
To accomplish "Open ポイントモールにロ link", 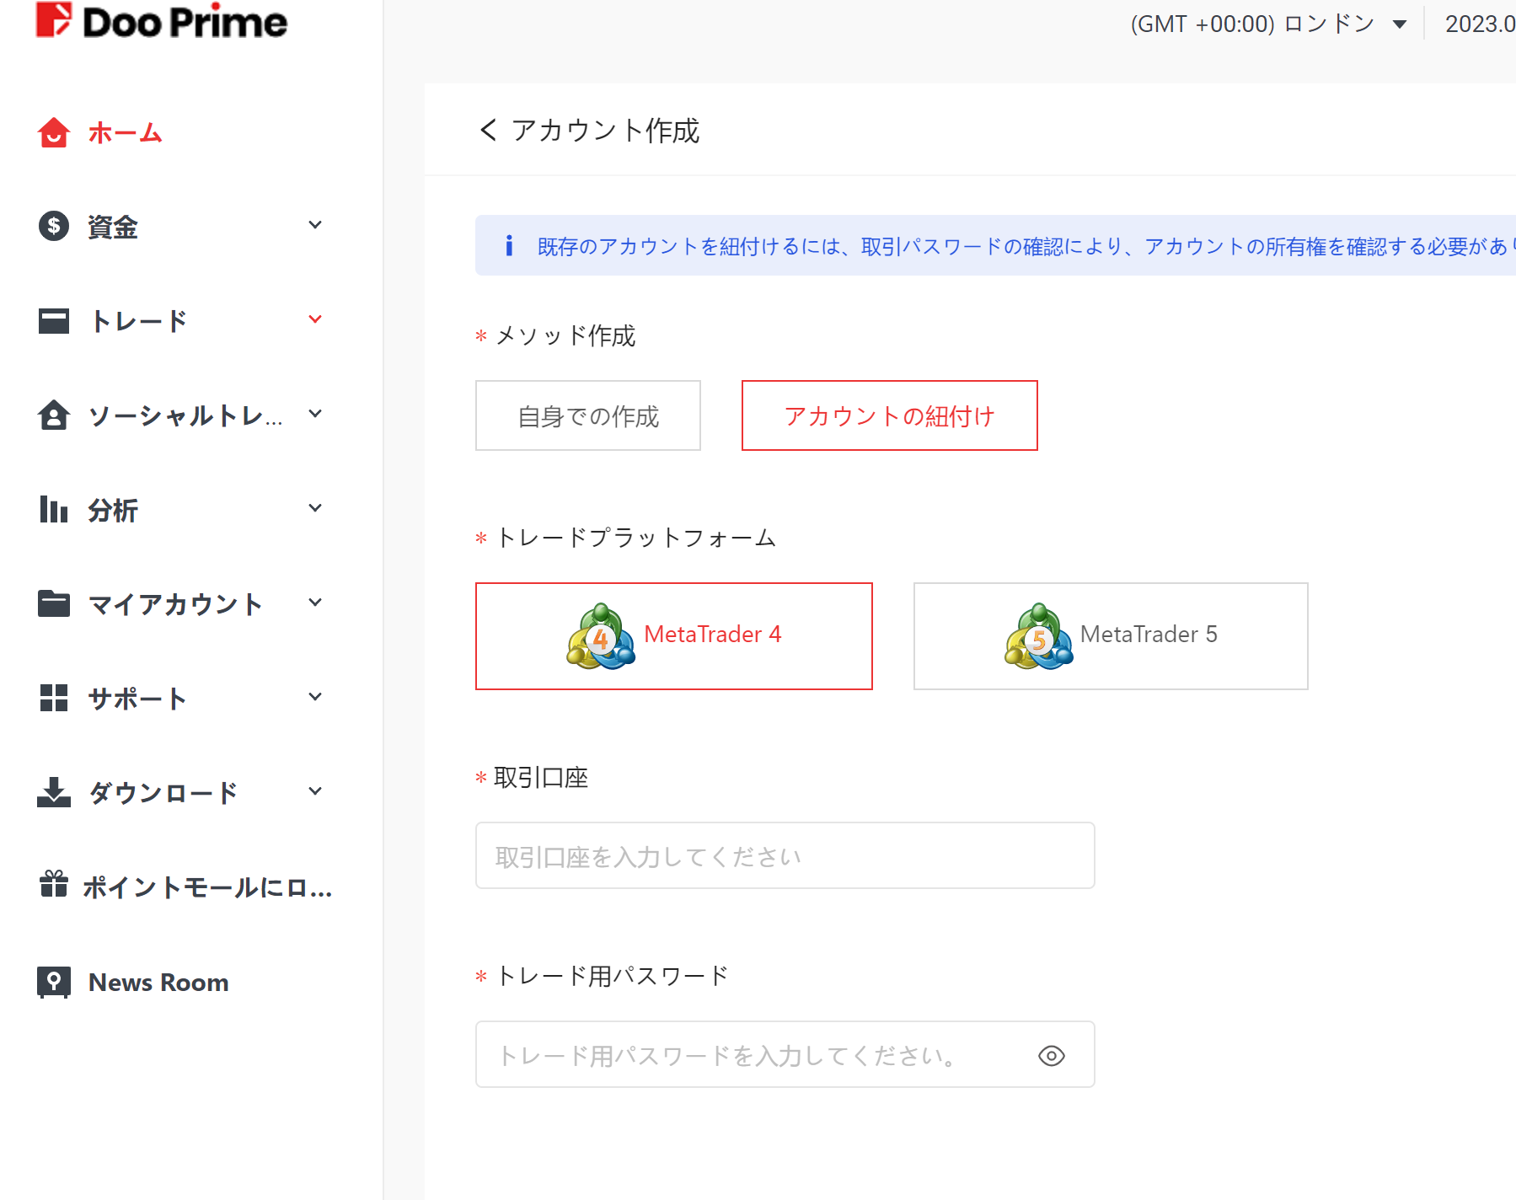I will tap(207, 887).
